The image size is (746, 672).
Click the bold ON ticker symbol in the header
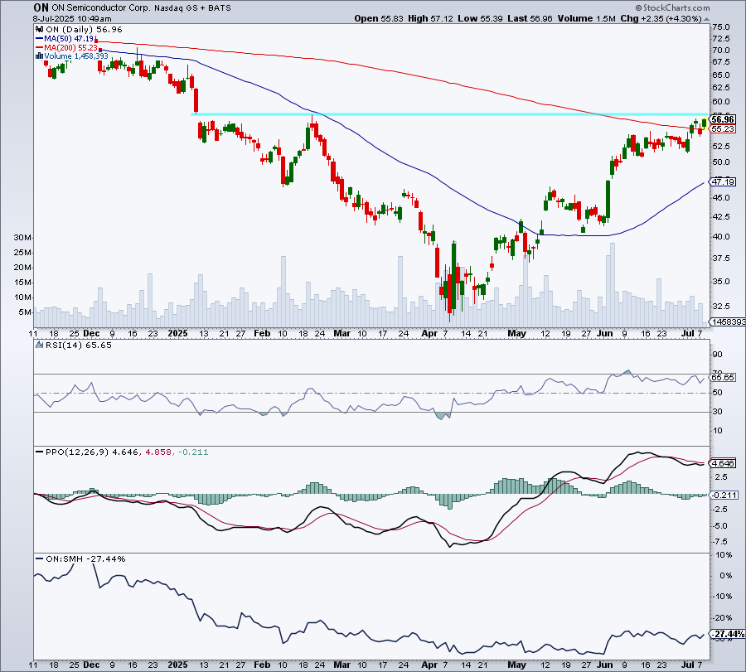click(41, 7)
